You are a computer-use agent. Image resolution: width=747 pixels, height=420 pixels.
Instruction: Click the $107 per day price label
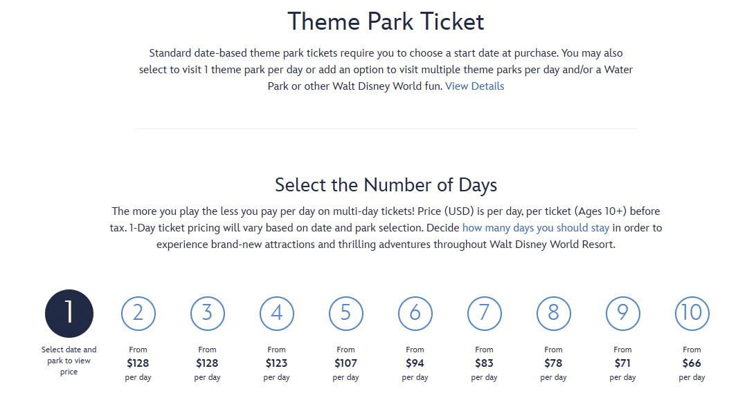point(346,363)
